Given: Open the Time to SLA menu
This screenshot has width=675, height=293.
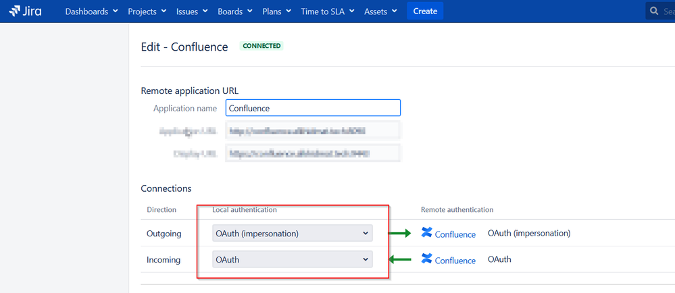Looking at the screenshot, I should pos(328,11).
